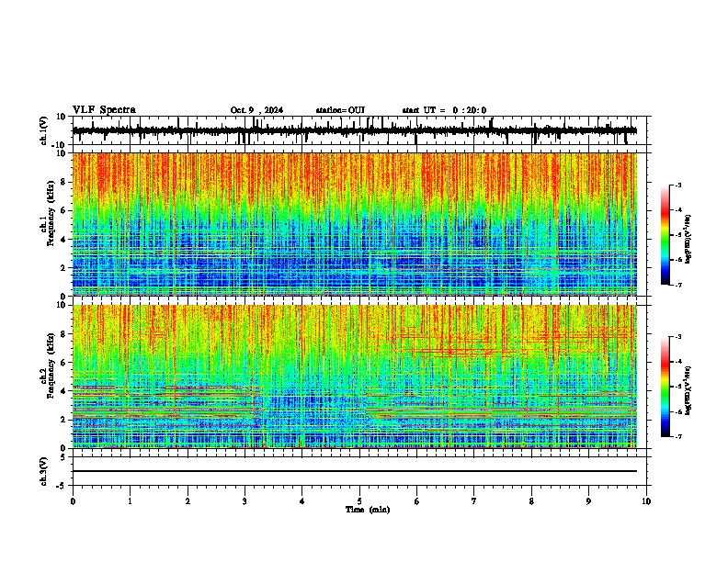
Task: Click time axis tick label 9
Action: [588, 501]
